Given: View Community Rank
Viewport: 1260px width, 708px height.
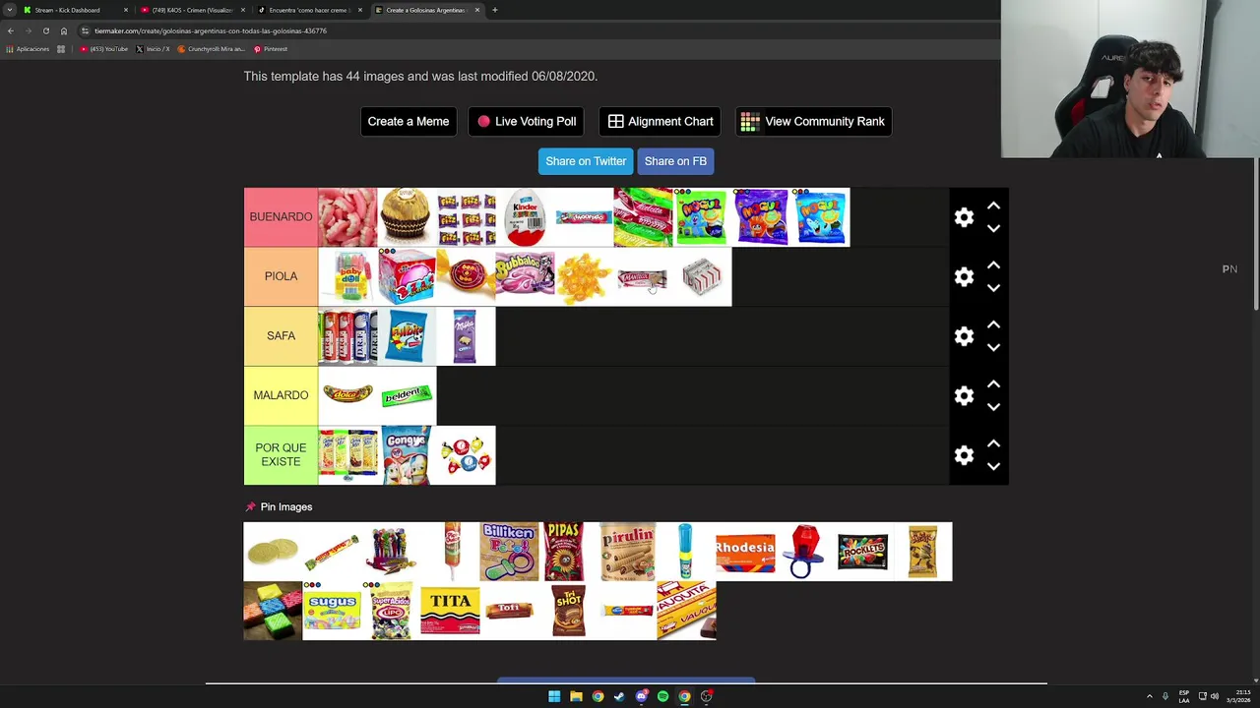Looking at the screenshot, I should coord(813,121).
